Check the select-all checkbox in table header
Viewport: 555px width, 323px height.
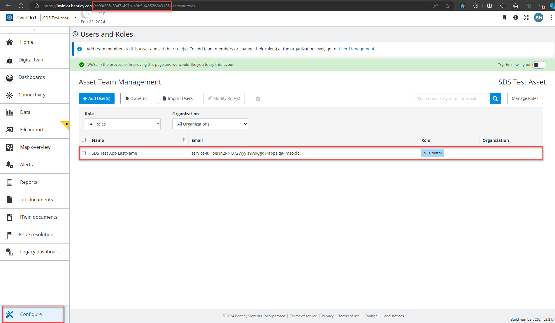tap(84, 140)
